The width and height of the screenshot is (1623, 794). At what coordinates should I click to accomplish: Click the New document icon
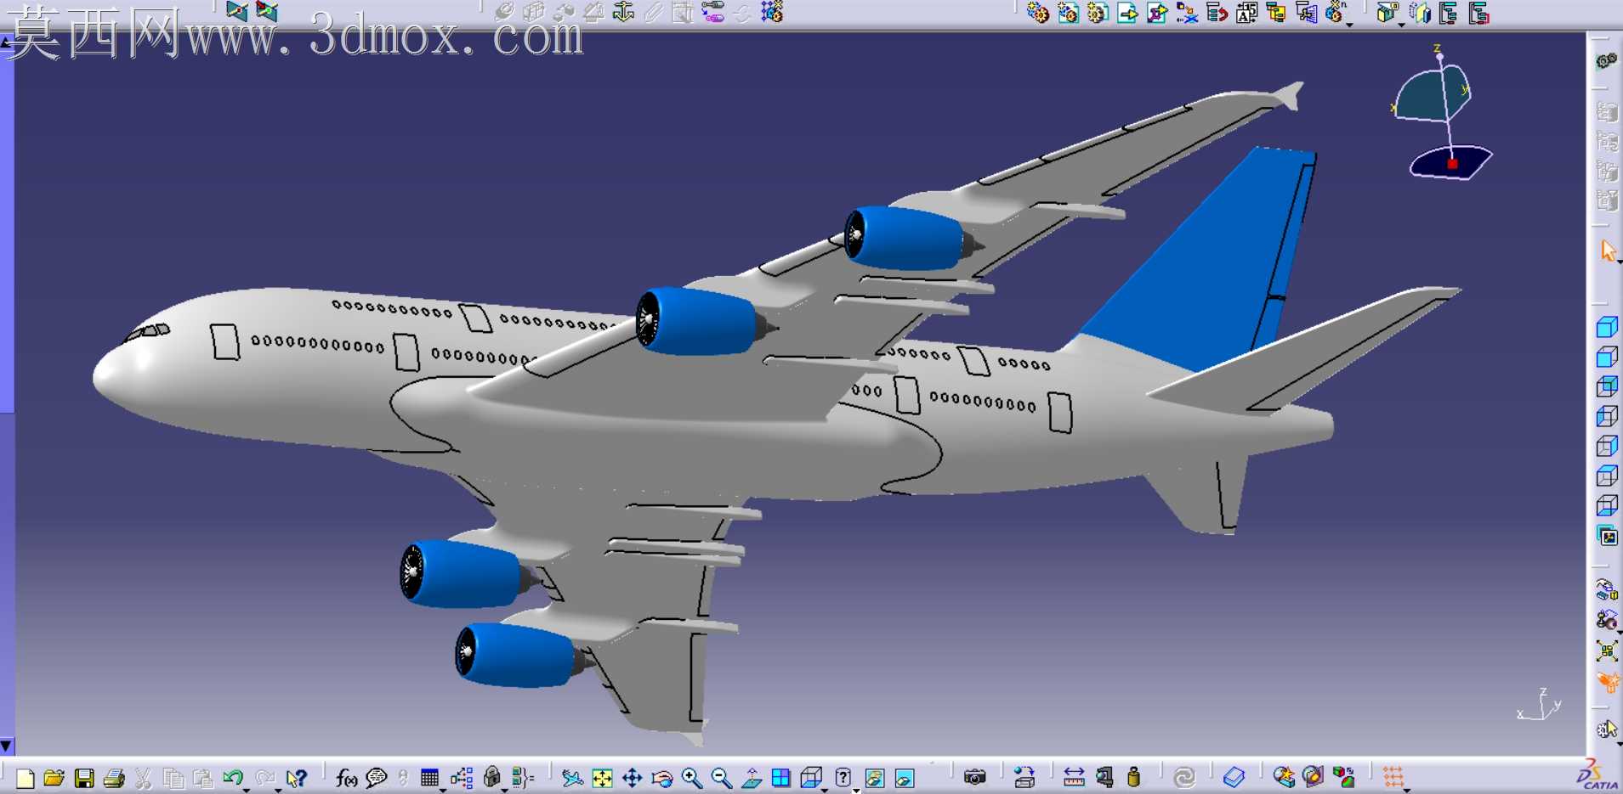click(x=25, y=778)
